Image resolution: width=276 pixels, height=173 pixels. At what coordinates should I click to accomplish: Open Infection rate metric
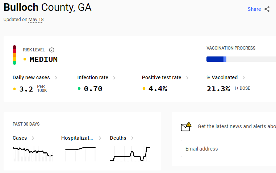[x=93, y=77]
